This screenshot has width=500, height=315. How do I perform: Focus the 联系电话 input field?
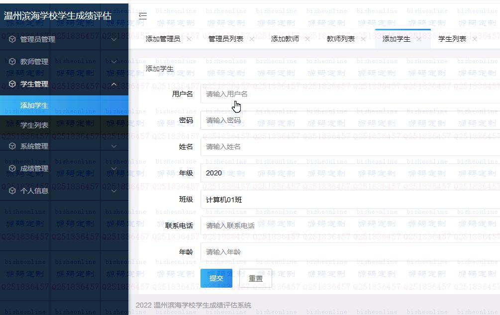pyautogui.click(x=350, y=226)
